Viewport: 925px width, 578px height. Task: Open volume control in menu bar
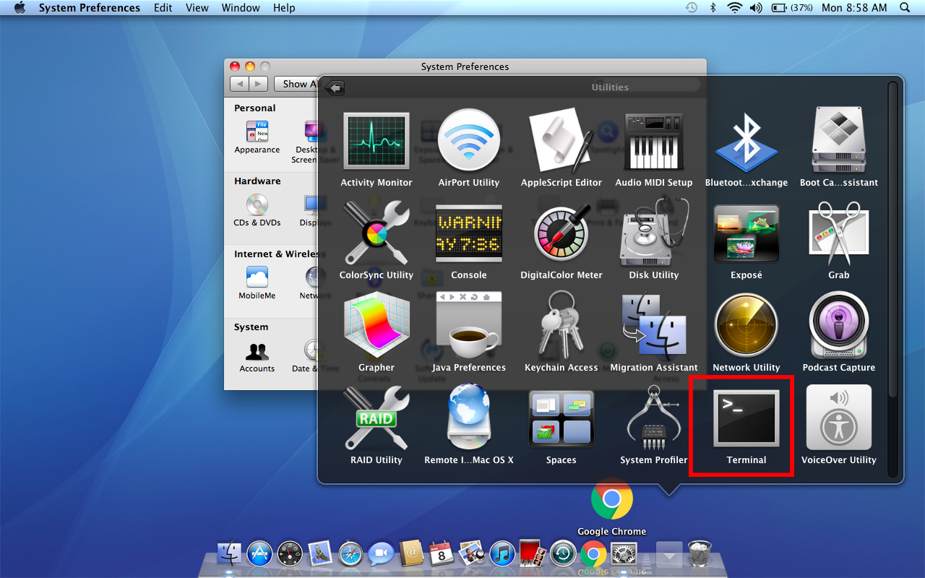click(x=756, y=8)
